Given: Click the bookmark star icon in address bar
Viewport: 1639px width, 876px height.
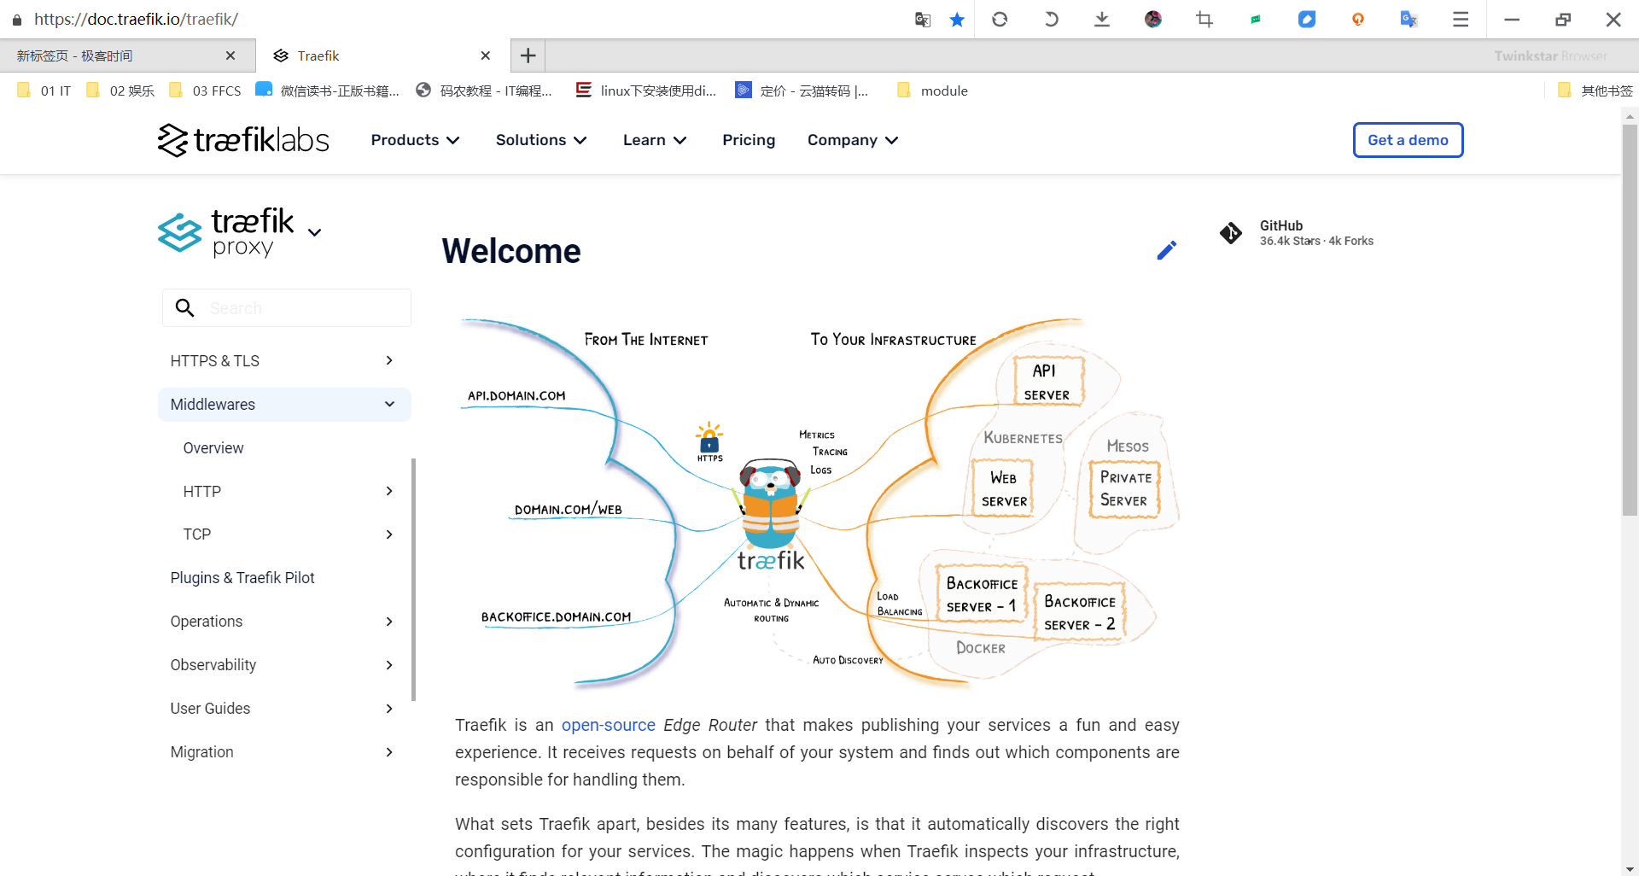Looking at the screenshot, I should [957, 20].
